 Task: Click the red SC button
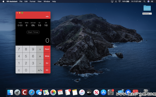point(47,70)
